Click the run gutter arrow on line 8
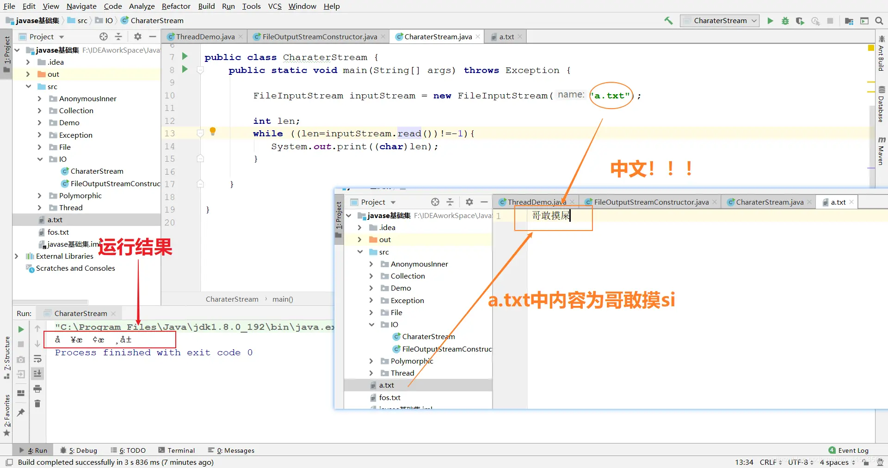 point(185,69)
